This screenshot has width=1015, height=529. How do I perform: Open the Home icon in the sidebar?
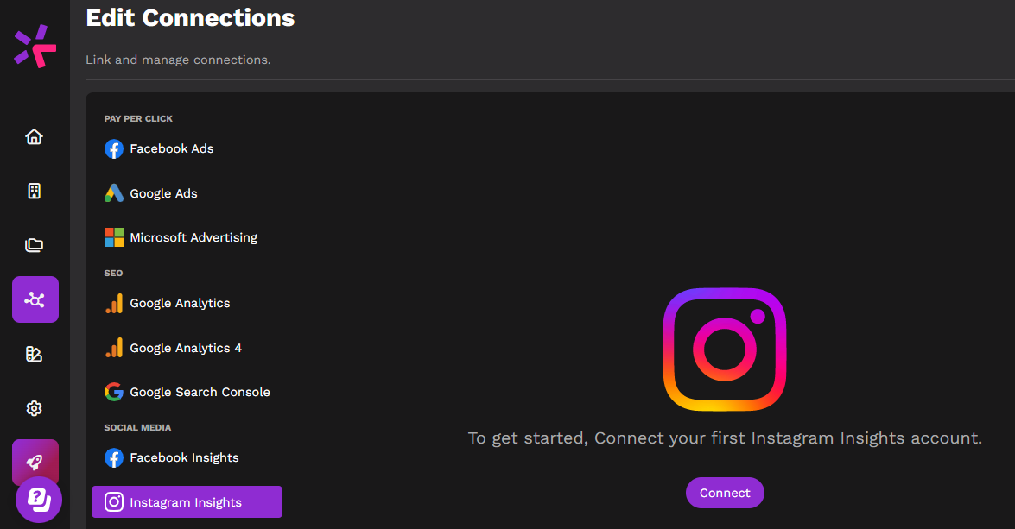35,136
